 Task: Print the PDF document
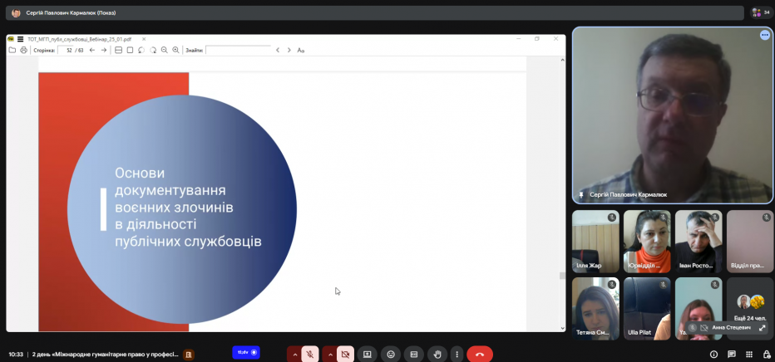point(23,50)
